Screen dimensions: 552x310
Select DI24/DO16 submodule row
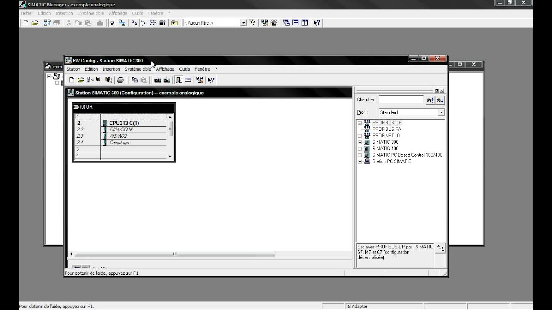pos(120,130)
